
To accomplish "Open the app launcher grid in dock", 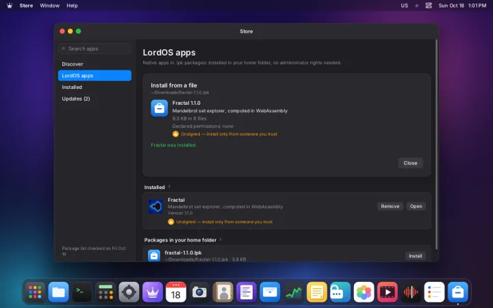I will click(x=35, y=292).
